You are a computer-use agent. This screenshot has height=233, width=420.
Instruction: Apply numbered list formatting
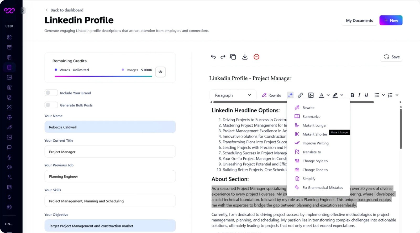pos(390,95)
